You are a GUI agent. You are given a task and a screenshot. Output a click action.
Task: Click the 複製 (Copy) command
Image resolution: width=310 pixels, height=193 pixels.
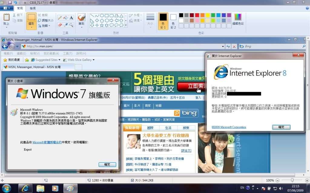[18, 20]
